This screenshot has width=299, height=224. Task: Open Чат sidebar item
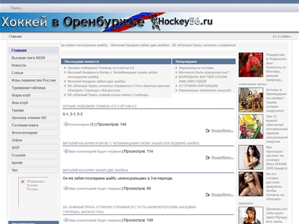click(x=33, y=170)
